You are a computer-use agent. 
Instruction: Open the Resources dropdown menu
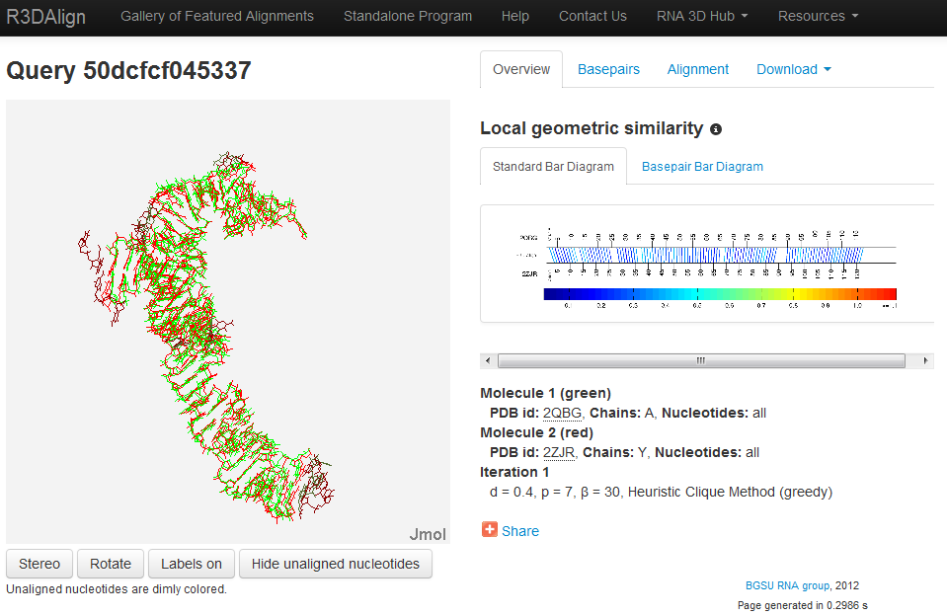[818, 17]
